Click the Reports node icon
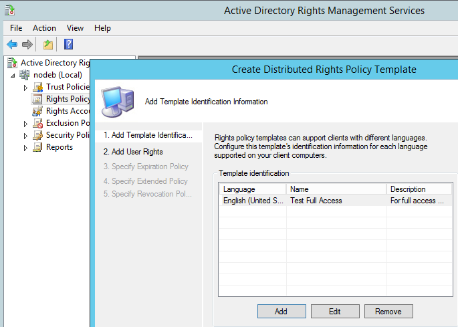Viewport: 458px width, 327px height. pos(37,147)
